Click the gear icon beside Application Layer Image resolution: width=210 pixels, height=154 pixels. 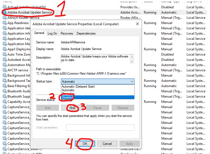click(5, 39)
